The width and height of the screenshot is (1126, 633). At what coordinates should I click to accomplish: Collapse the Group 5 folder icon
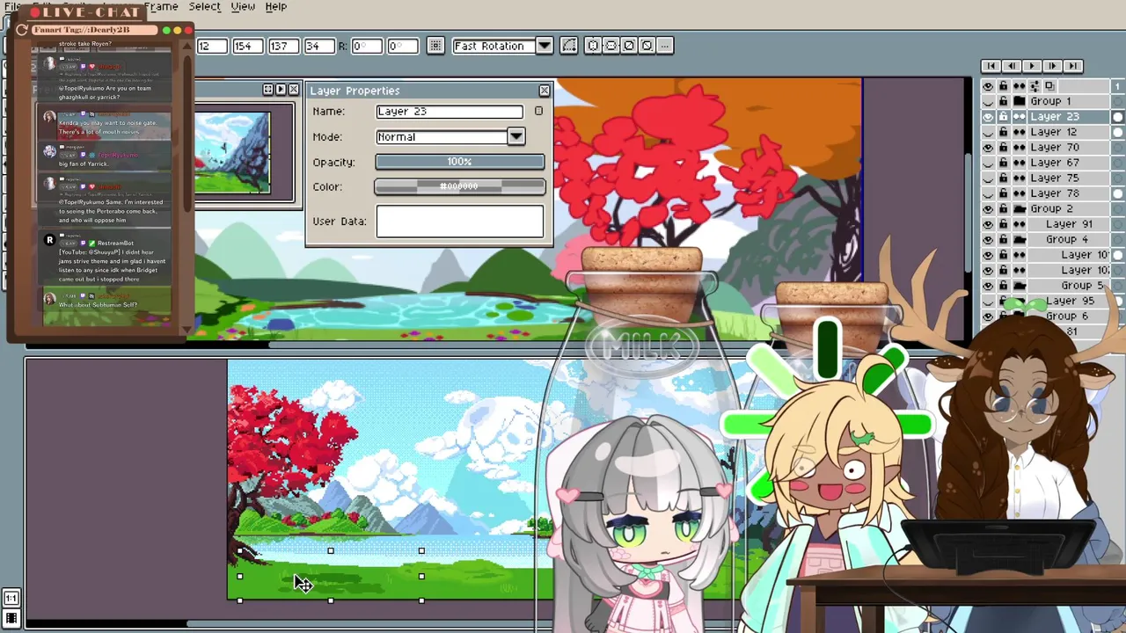(x=1019, y=286)
